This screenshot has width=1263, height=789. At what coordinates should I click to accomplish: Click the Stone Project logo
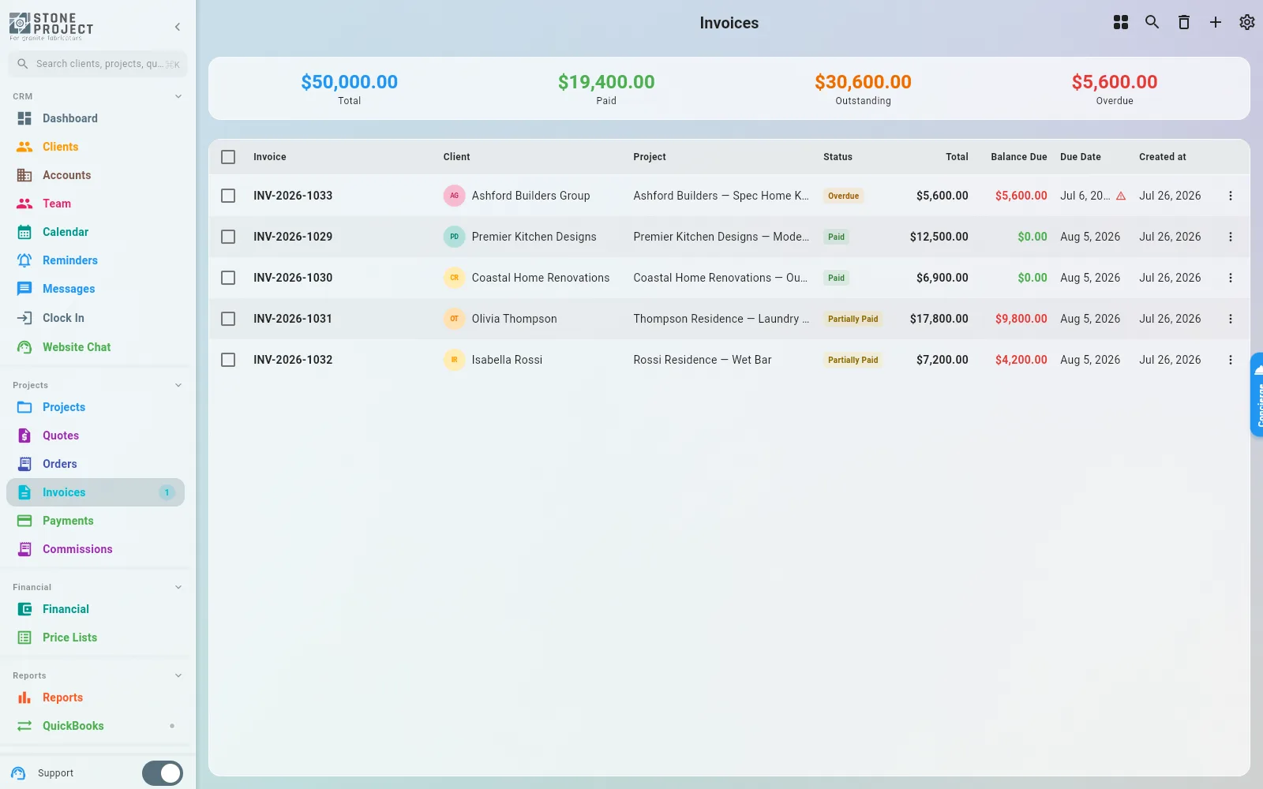click(51, 26)
